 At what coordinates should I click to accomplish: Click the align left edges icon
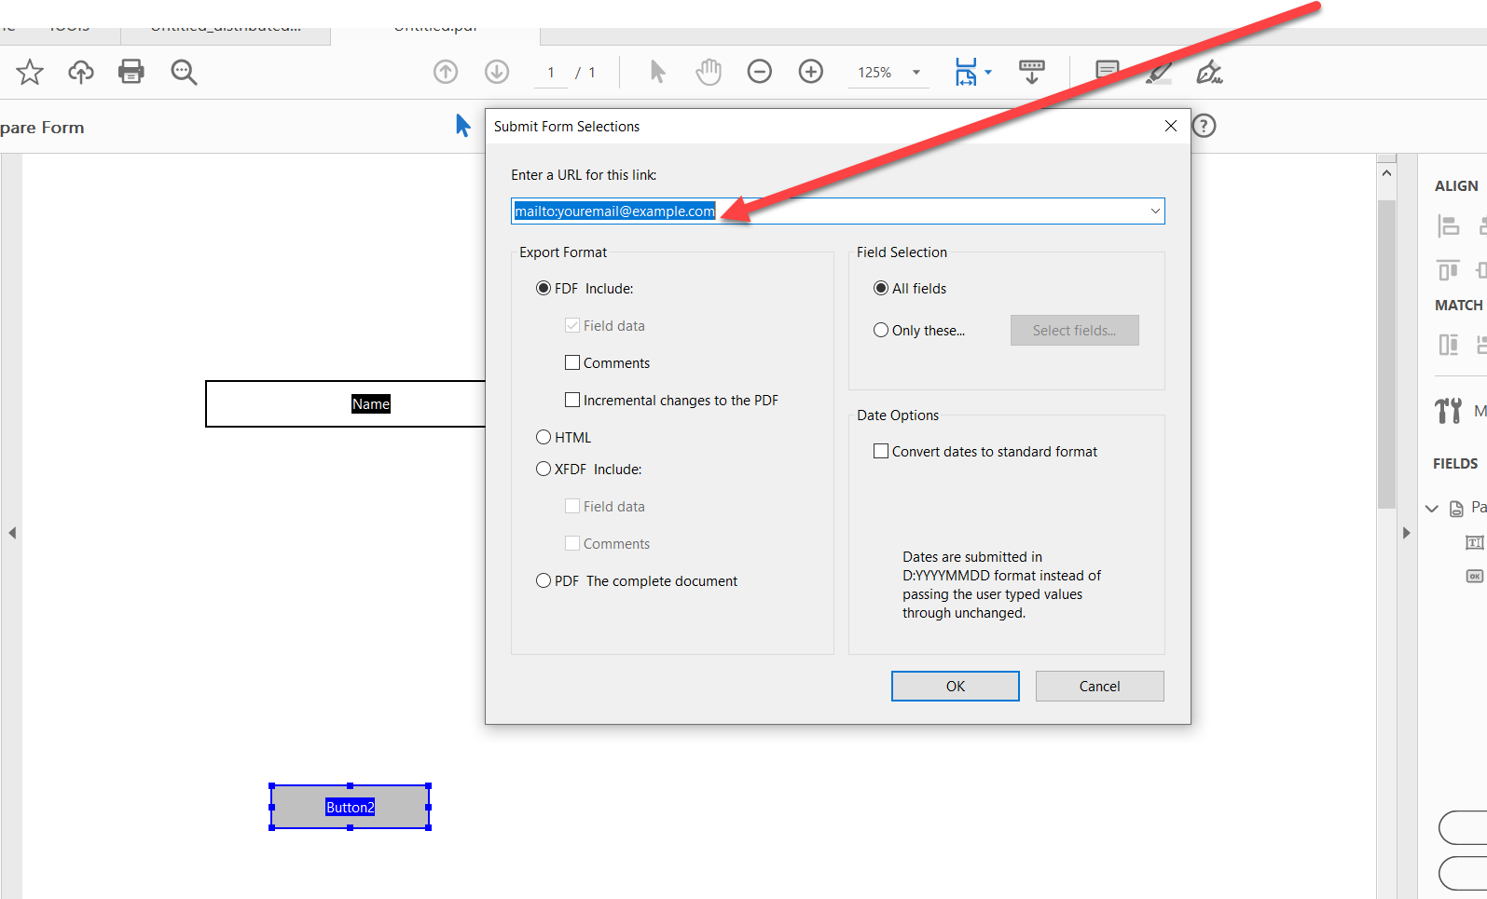click(x=1448, y=225)
